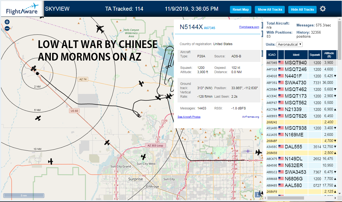Zoom out with the map minus button
Viewport: 342px width, 202px height.
pos(7,29)
